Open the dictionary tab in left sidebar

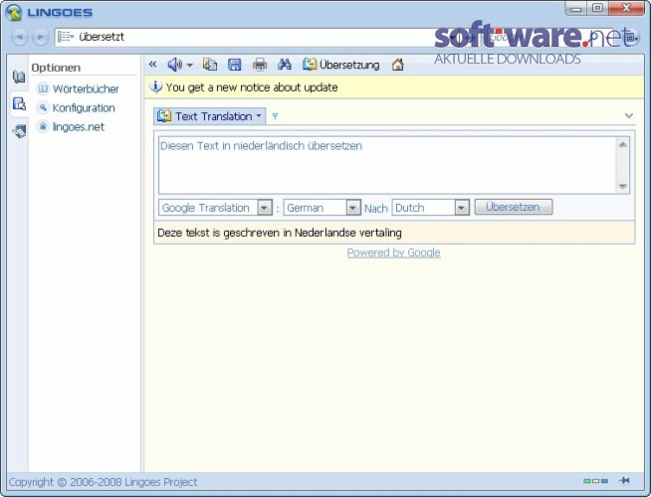pos(19,77)
